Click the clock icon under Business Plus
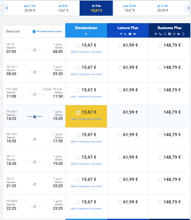 [165, 34]
